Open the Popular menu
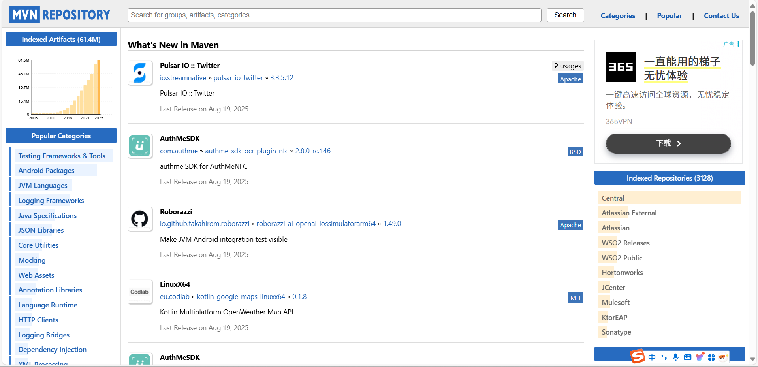 click(x=670, y=16)
